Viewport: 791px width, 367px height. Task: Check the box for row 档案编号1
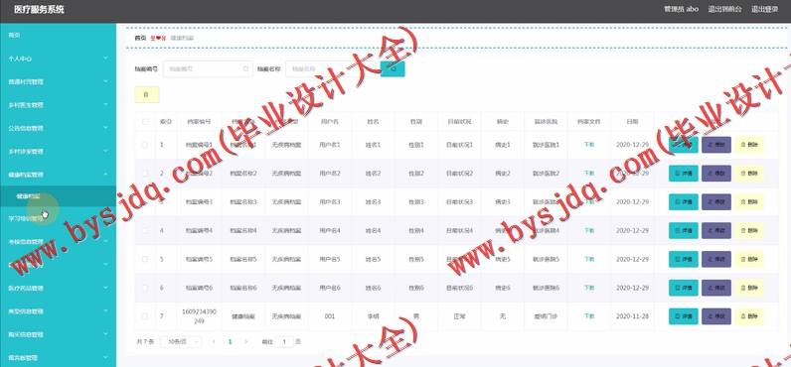(145, 145)
